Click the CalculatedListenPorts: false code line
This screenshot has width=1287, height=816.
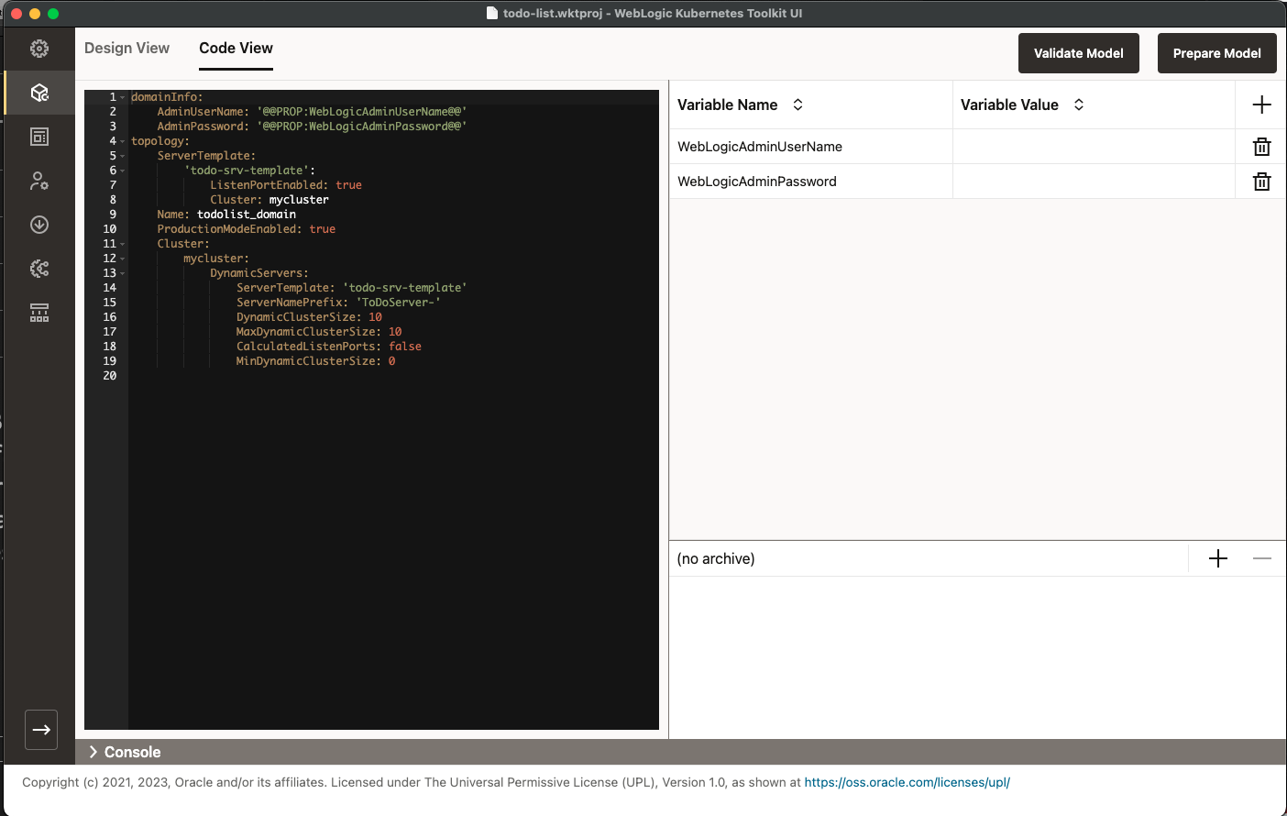click(x=329, y=347)
